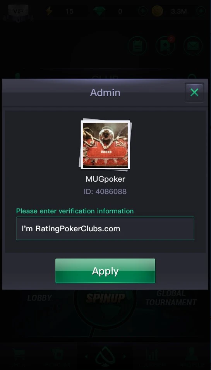Click the VIP badge icon
The height and width of the screenshot is (370, 211).
pos(18,11)
